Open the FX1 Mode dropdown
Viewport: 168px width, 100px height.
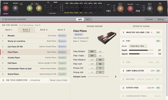pyautogui.click(x=138, y=46)
